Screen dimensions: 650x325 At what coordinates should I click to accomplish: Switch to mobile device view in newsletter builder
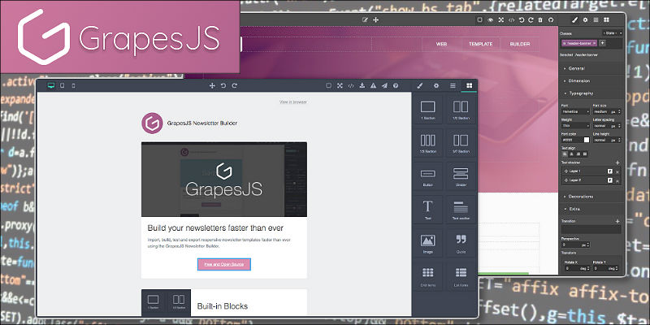point(74,85)
